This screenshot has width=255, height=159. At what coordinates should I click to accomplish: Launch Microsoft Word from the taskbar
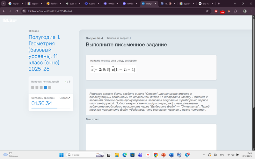(x=171, y=155)
